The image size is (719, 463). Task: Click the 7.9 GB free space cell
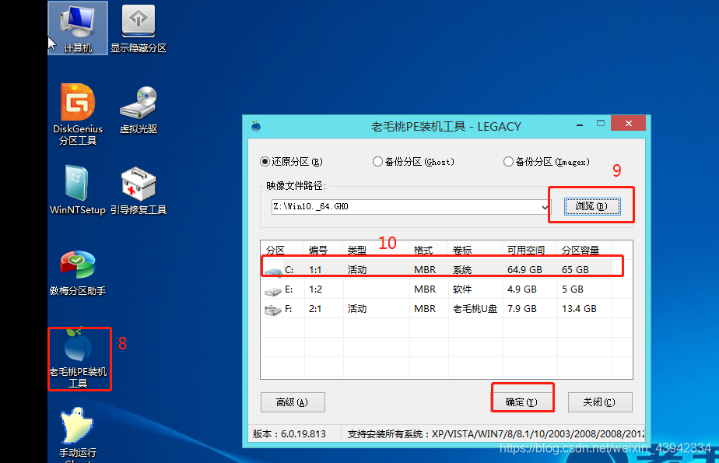(522, 308)
